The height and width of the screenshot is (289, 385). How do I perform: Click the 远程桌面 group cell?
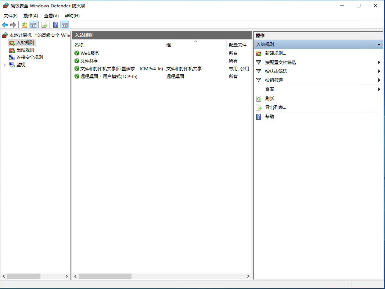pyautogui.click(x=175, y=77)
